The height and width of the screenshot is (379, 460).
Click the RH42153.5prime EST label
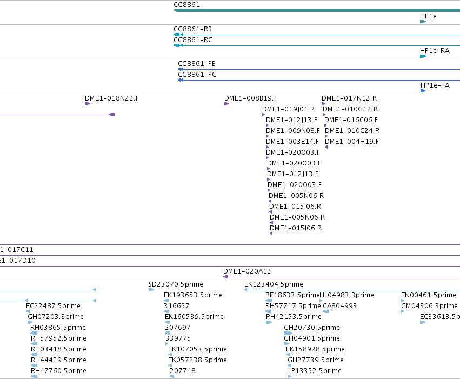(294, 317)
